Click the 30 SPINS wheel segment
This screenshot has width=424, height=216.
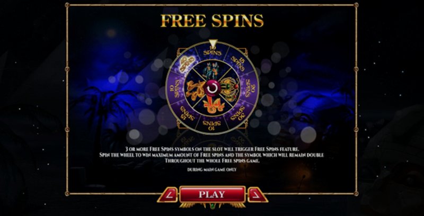coord(238,113)
